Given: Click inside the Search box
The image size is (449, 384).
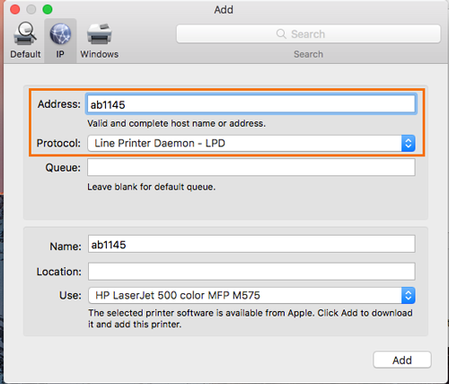Looking at the screenshot, I should click(x=308, y=34).
